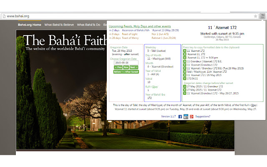Bookmark page with the star icon
The height and width of the screenshot is (167, 267).
(255, 16)
